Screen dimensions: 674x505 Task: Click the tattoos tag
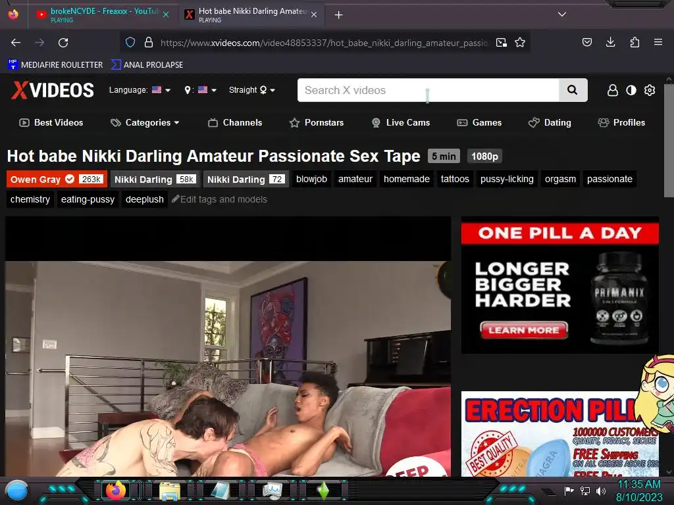click(x=455, y=179)
